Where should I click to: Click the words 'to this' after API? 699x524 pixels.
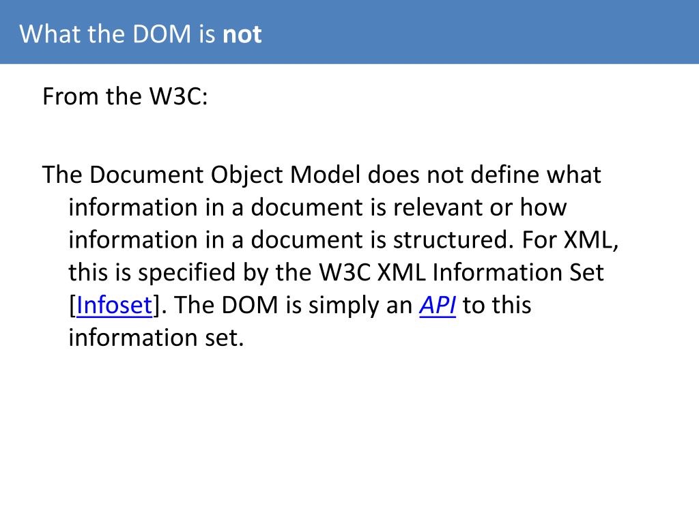(x=497, y=305)
